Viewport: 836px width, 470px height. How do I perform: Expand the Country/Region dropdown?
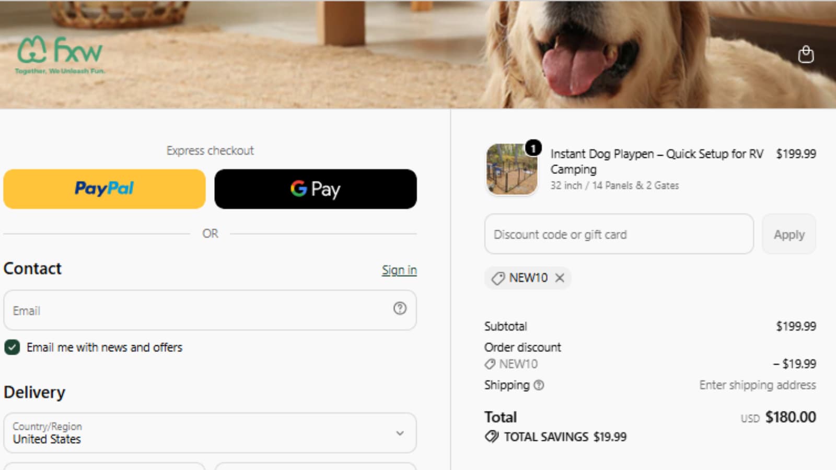pyautogui.click(x=210, y=433)
